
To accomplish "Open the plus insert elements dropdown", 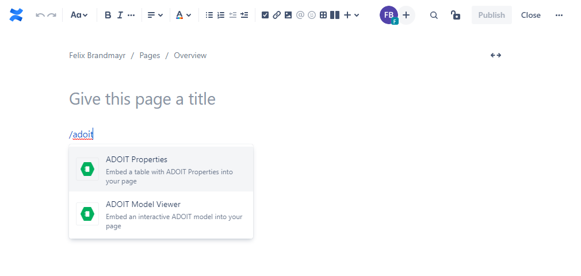I will click(351, 15).
